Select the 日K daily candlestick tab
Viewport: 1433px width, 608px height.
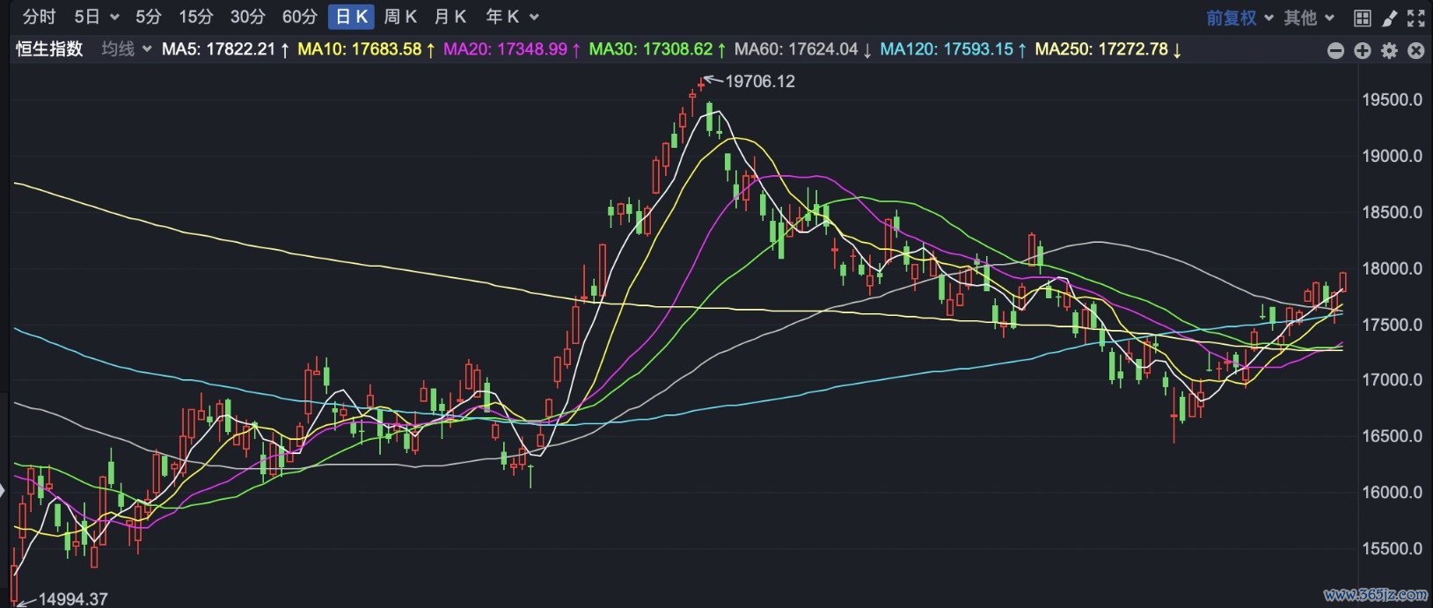coord(352,17)
